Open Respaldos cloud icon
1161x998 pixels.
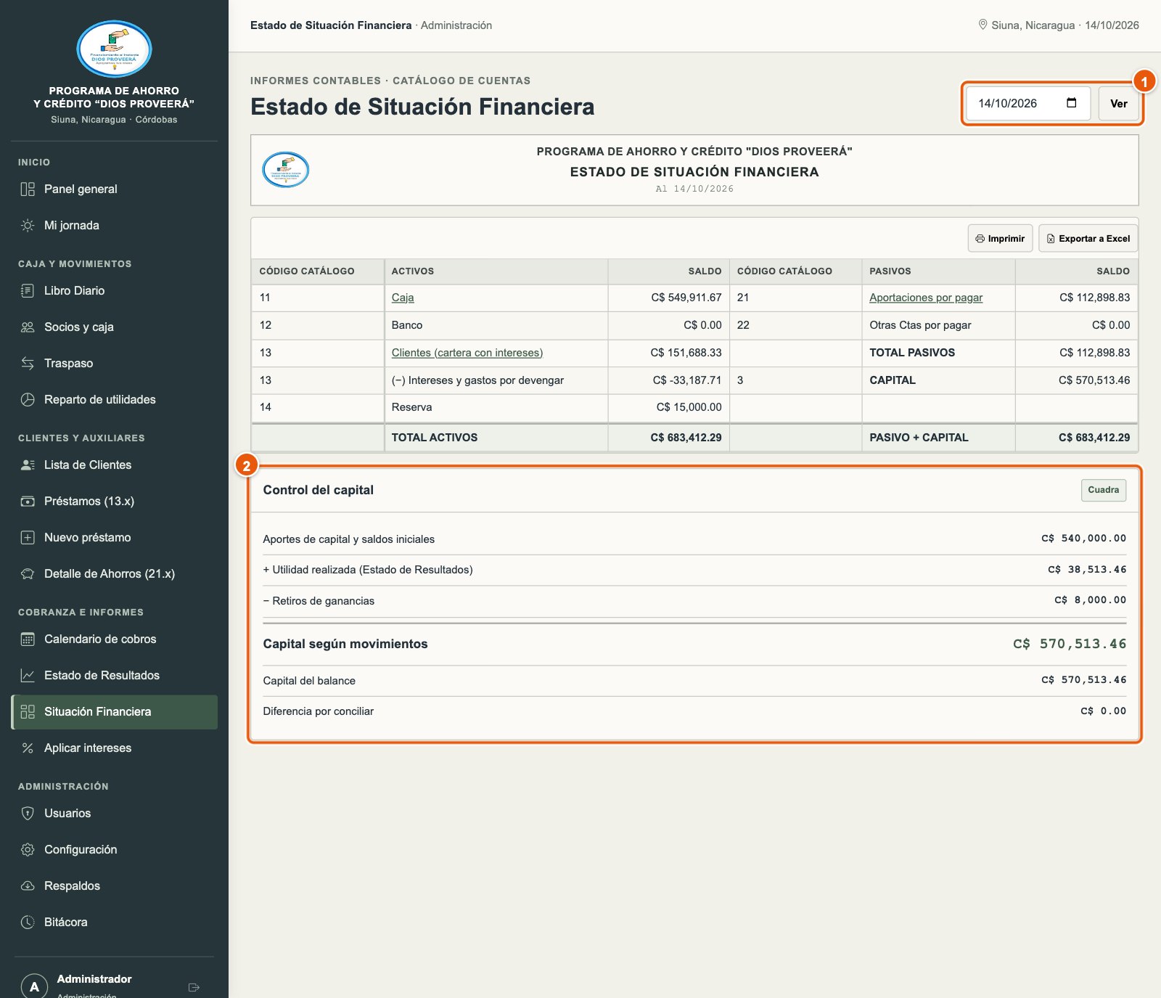(x=28, y=886)
